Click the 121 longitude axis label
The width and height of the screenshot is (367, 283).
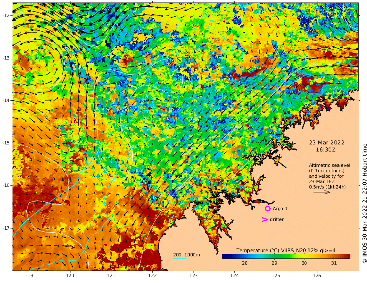[111, 276]
